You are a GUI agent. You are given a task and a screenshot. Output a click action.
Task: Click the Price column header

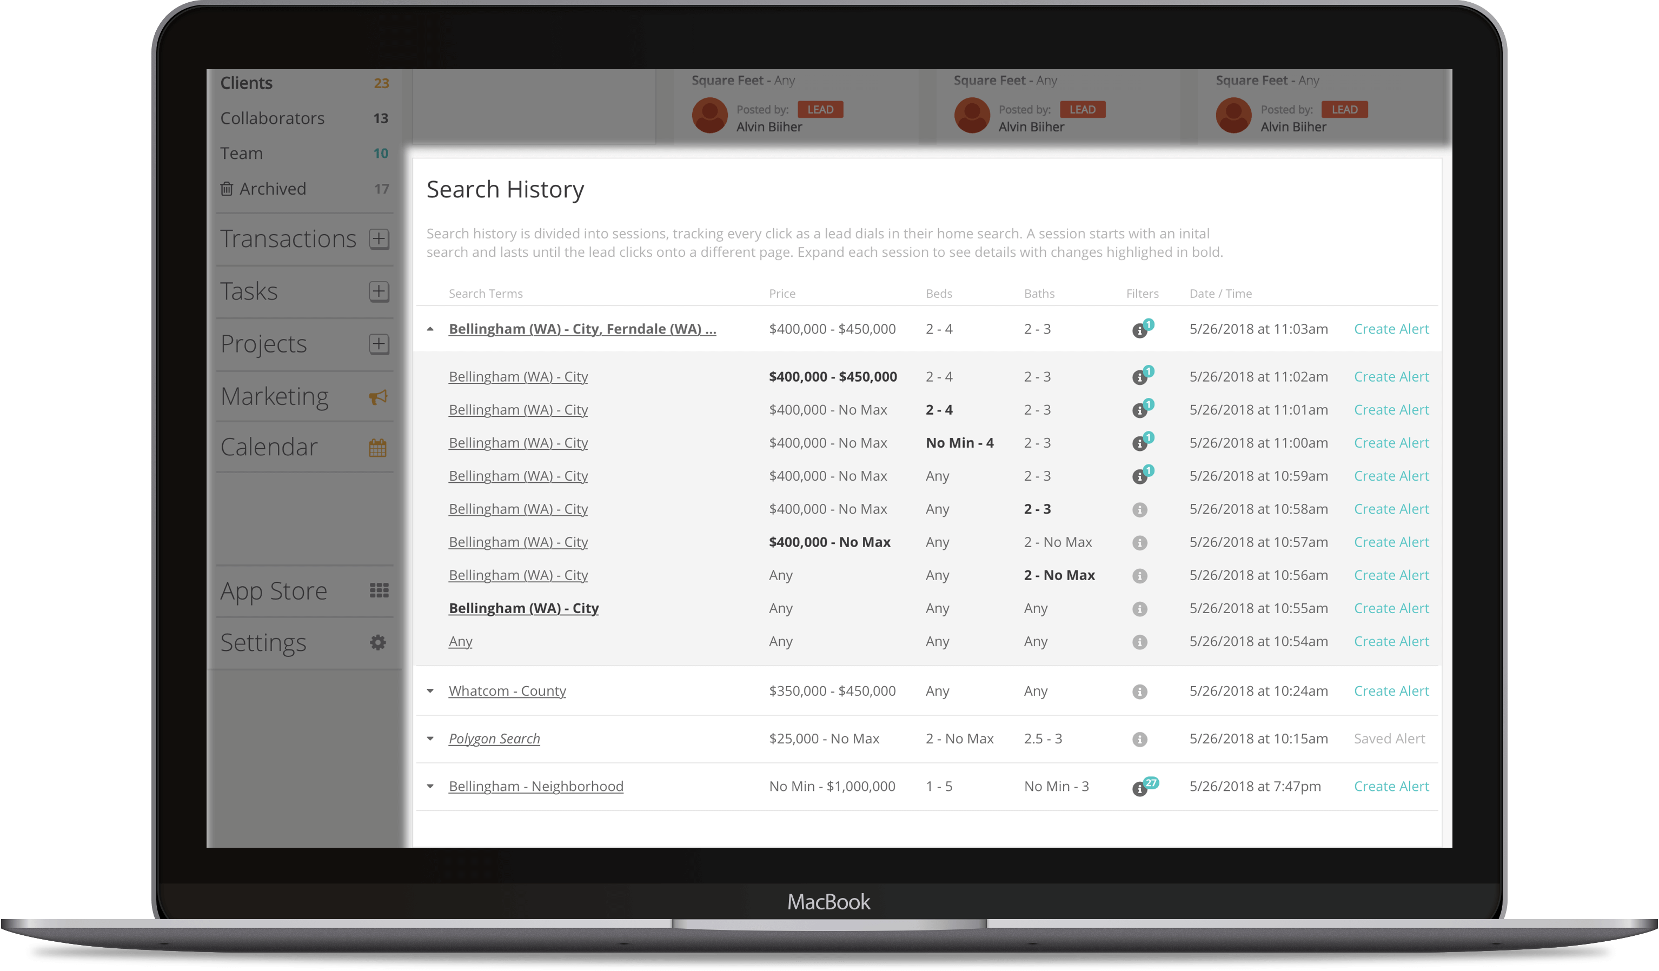point(782,294)
